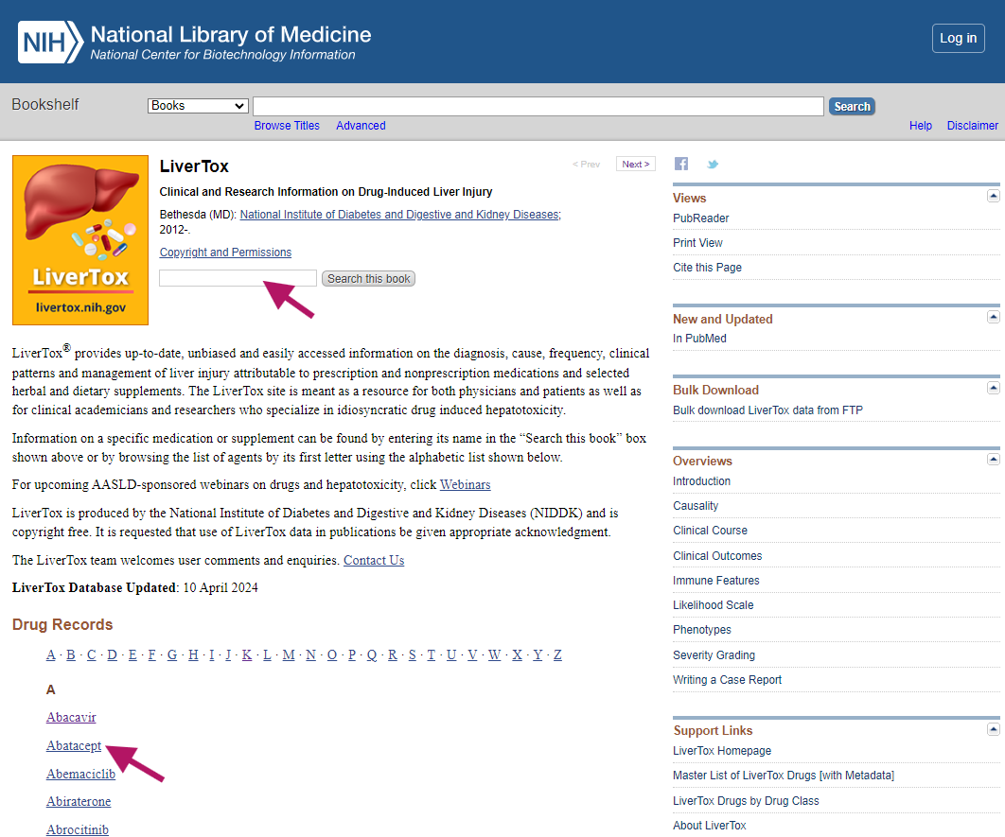Viewport: 1005px width, 837px height.
Task: Open Master List of LiverTox Drugs
Action: (x=784, y=776)
